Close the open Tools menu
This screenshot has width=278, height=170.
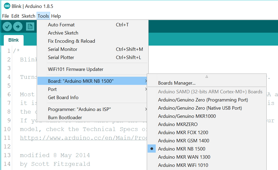pos(43,16)
